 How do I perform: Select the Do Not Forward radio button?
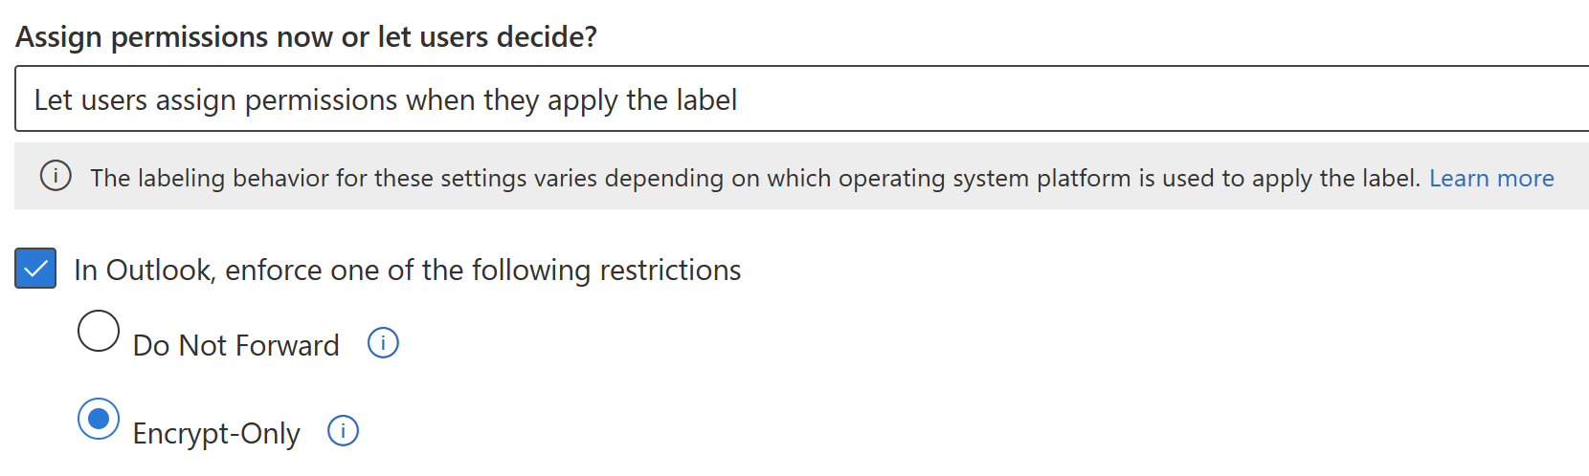click(99, 331)
